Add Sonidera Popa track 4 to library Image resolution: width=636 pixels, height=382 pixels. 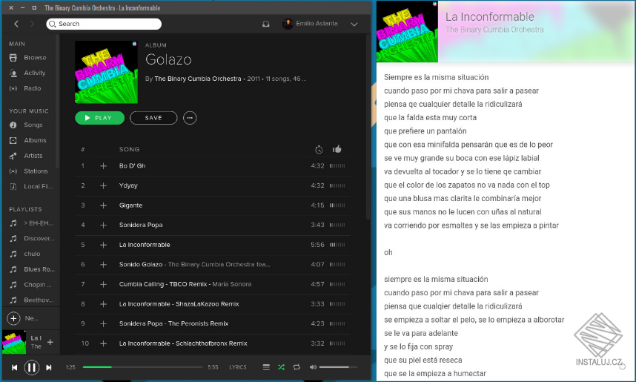click(x=104, y=225)
